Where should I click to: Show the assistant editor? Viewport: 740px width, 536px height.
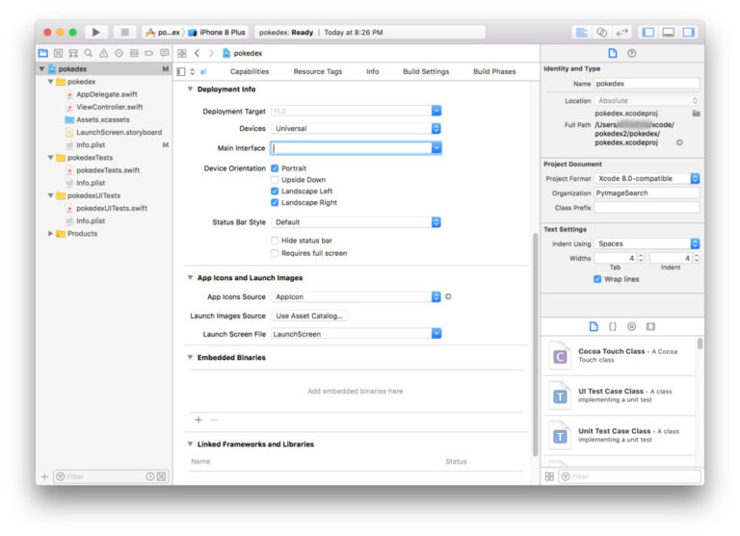click(601, 32)
